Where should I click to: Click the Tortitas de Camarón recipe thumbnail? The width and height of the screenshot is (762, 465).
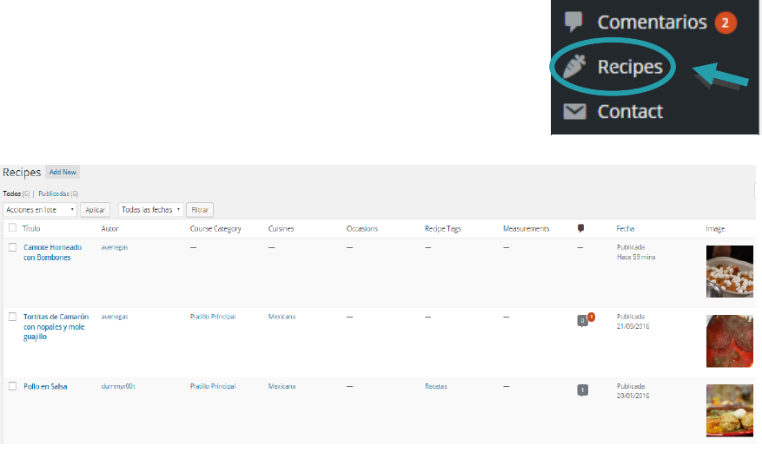point(730,341)
